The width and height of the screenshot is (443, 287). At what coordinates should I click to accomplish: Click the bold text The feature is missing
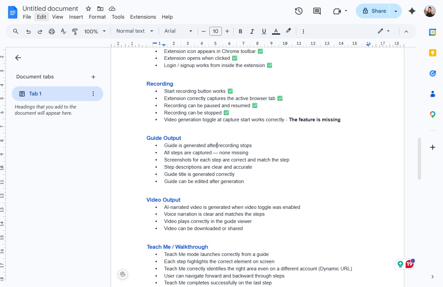coord(315,120)
